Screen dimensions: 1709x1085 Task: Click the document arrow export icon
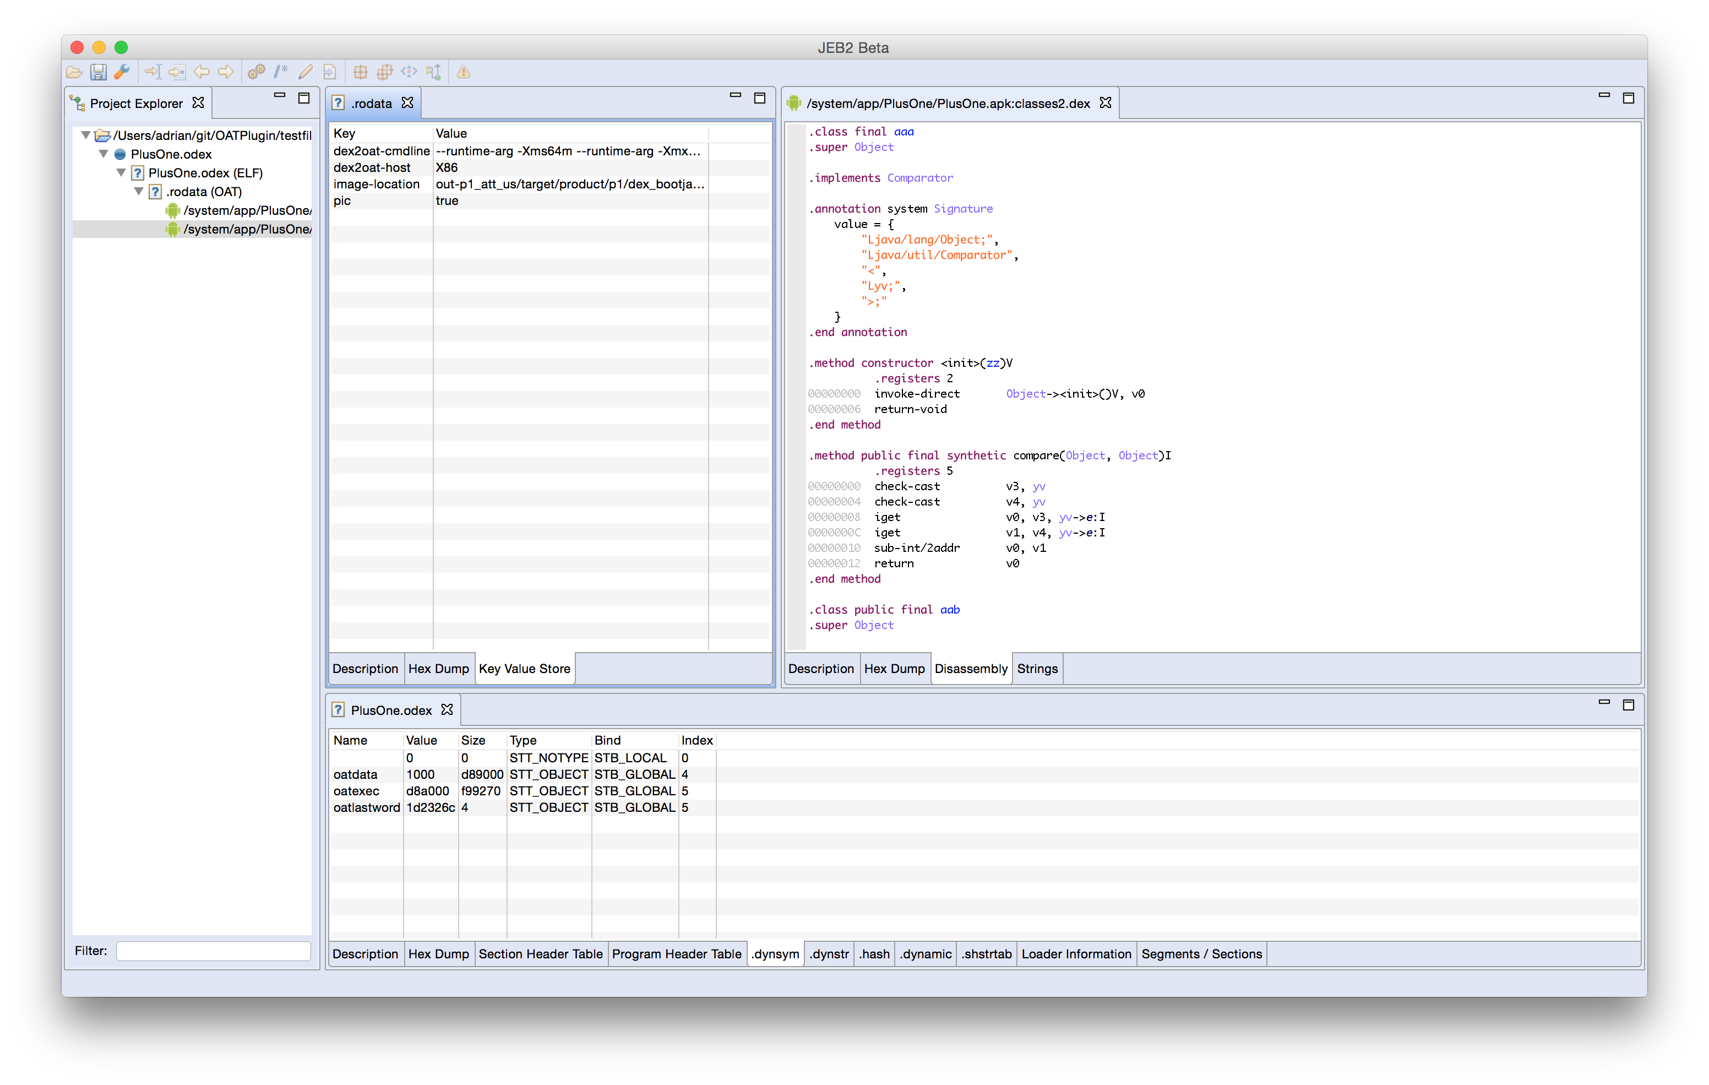[329, 72]
